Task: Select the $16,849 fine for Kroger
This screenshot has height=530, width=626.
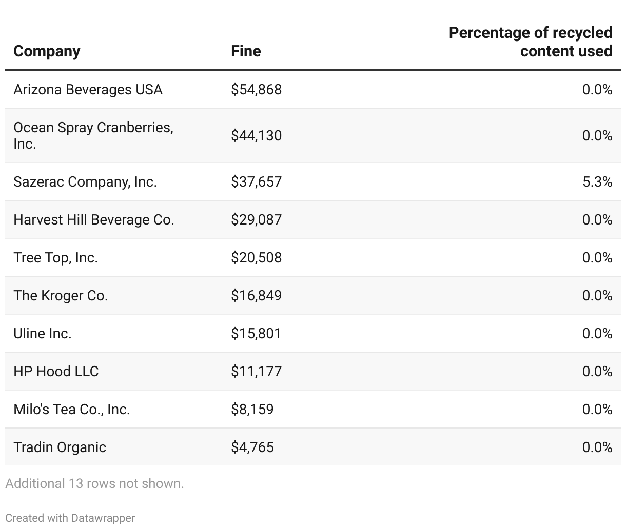Action: click(256, 296)
